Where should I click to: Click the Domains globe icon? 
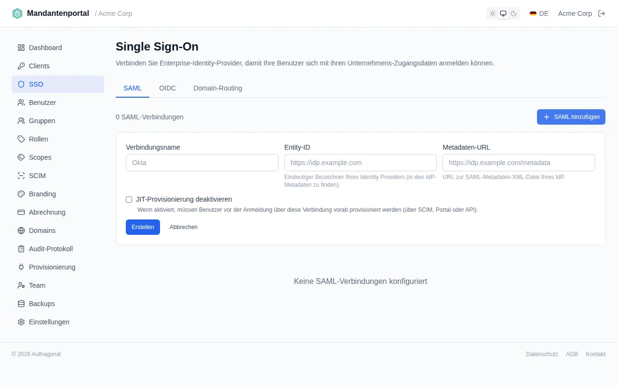tap(21, 231)
